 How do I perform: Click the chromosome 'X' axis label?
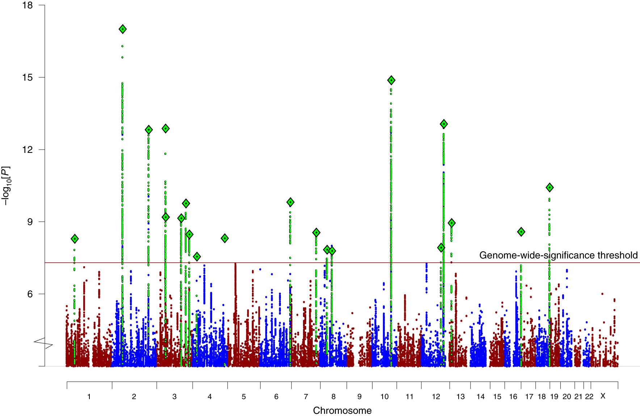pos(603,396)
